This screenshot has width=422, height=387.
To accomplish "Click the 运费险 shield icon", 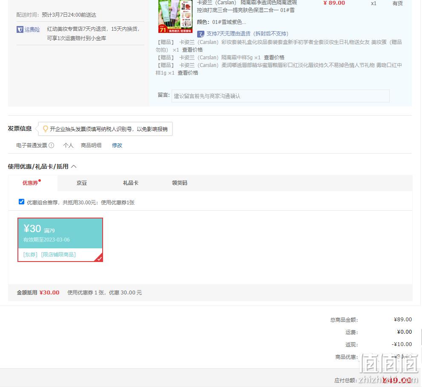I will pyautogui.click(x=20, y=29).
